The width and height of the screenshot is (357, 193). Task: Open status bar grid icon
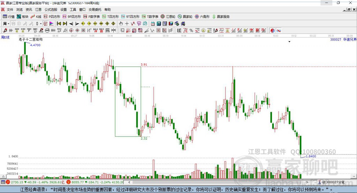coord(3,182)
